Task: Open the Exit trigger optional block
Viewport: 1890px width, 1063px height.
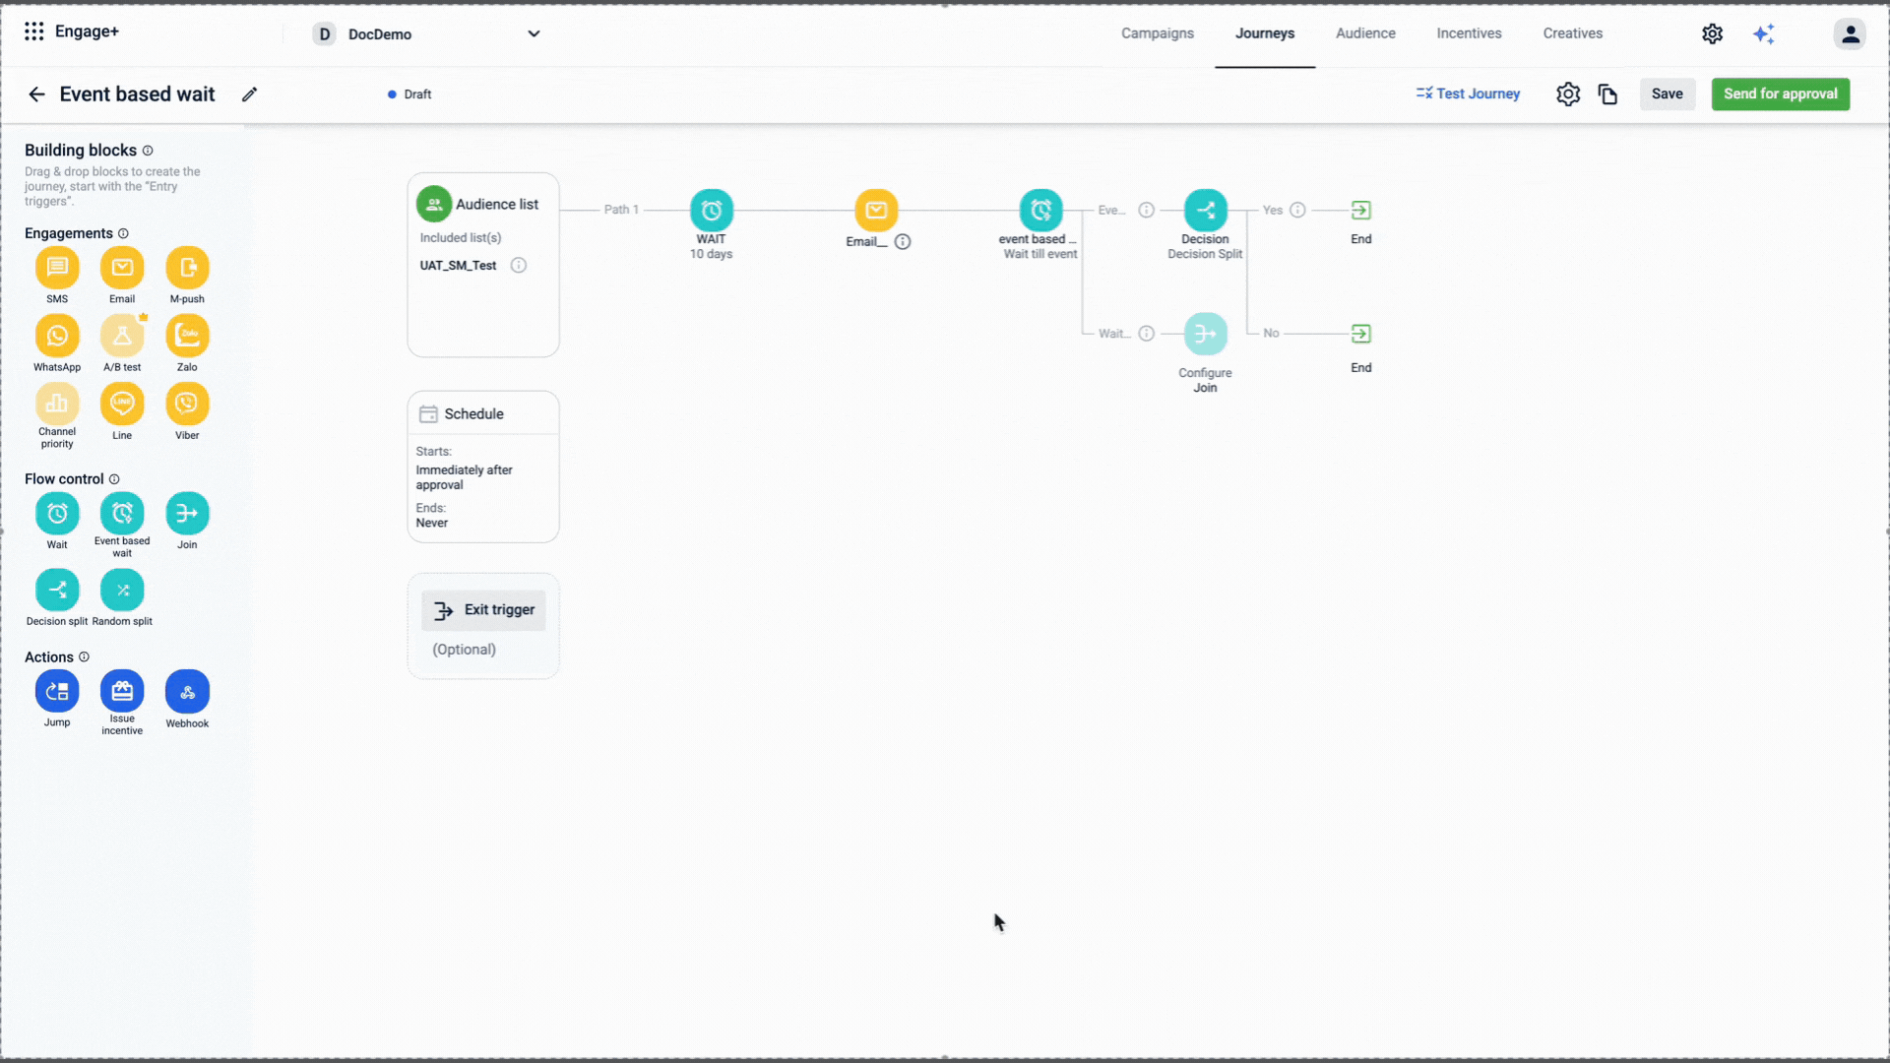Action: point(483,611)
